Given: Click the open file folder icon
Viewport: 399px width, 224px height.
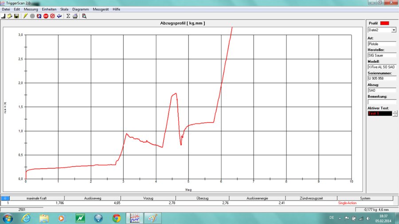Looking at the screenshot, I should click(x=9, y=16).
